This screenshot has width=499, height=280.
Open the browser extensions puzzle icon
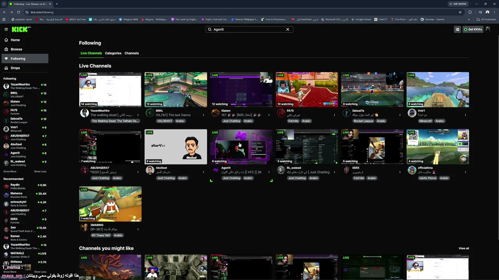[470, 12]
